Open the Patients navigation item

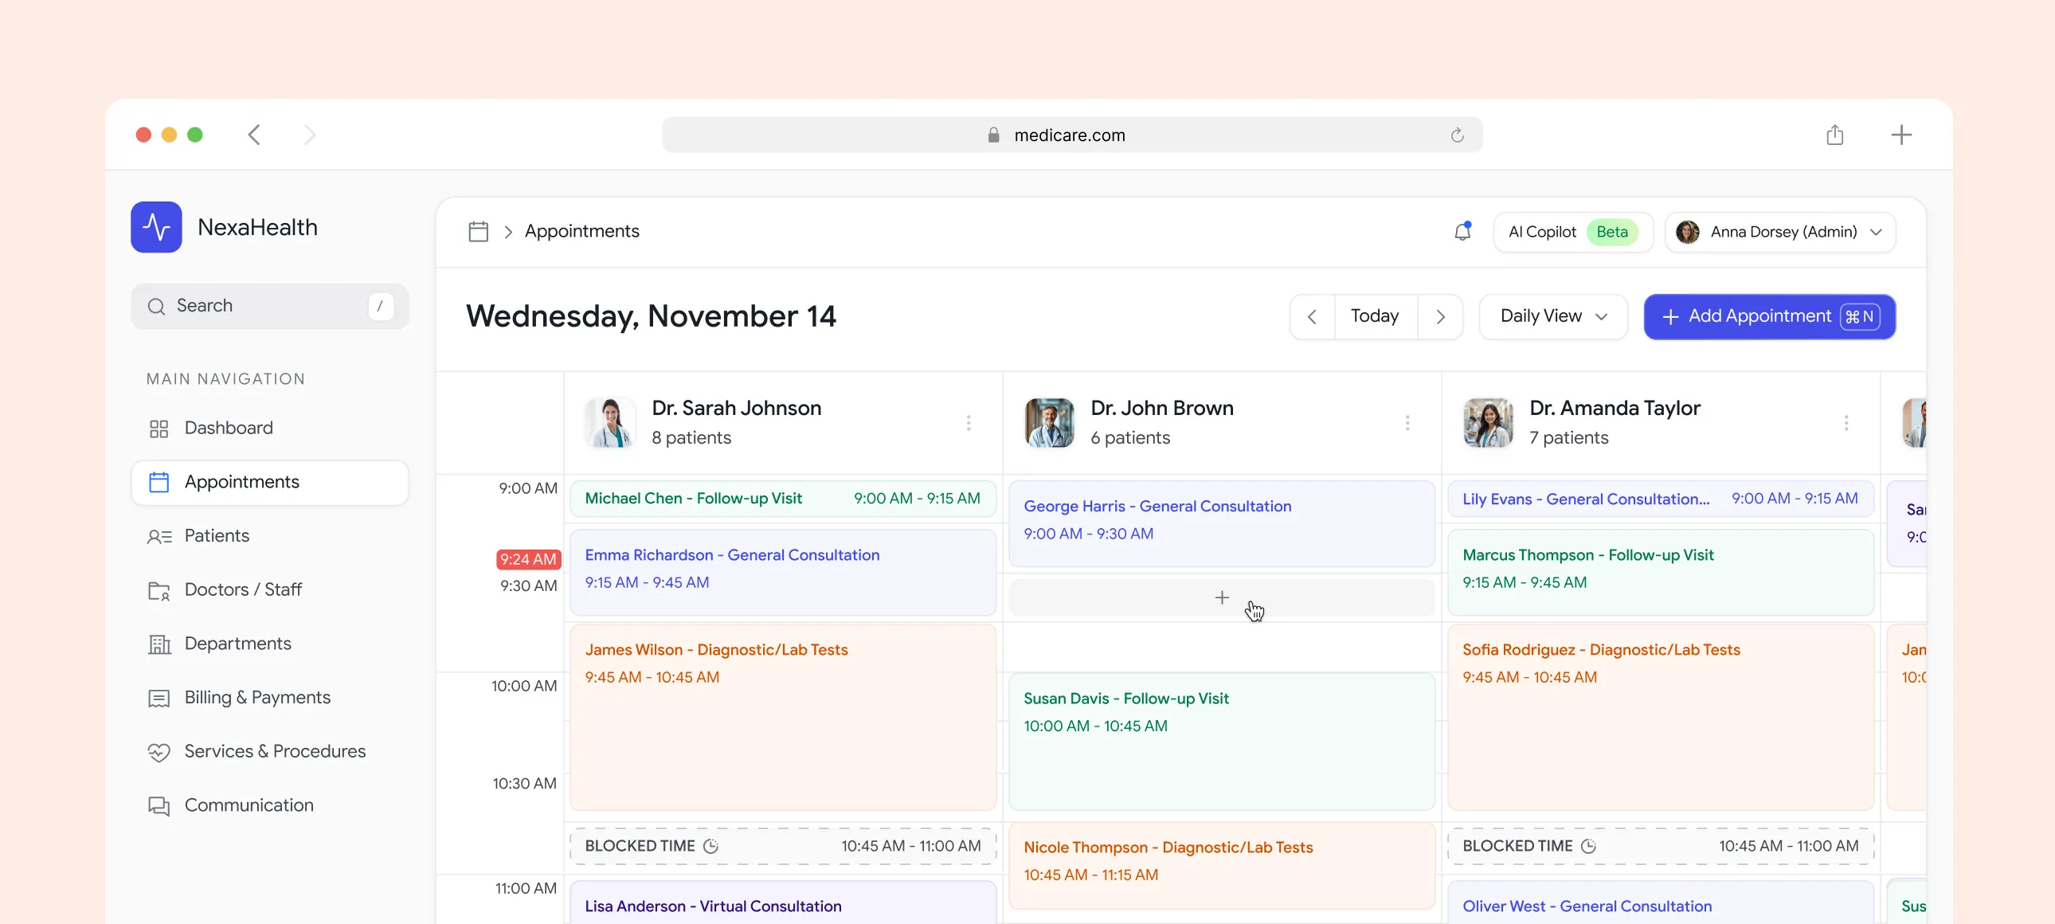click(216, 536)
